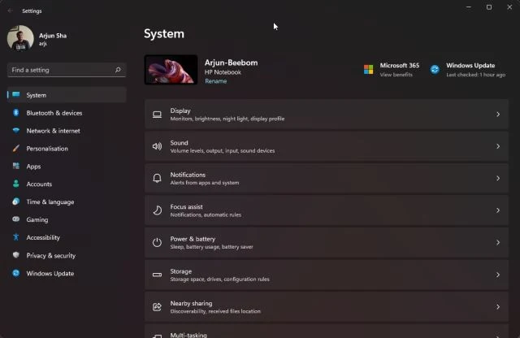Expand Notifications row chevron
This screenshot has height=338, width=520.
coord(498,179)
